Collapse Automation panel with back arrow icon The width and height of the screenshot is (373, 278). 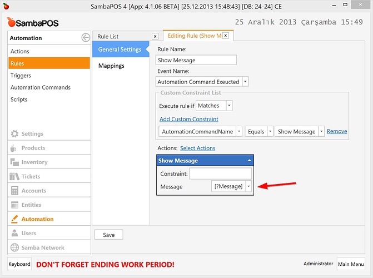[86, 38]
